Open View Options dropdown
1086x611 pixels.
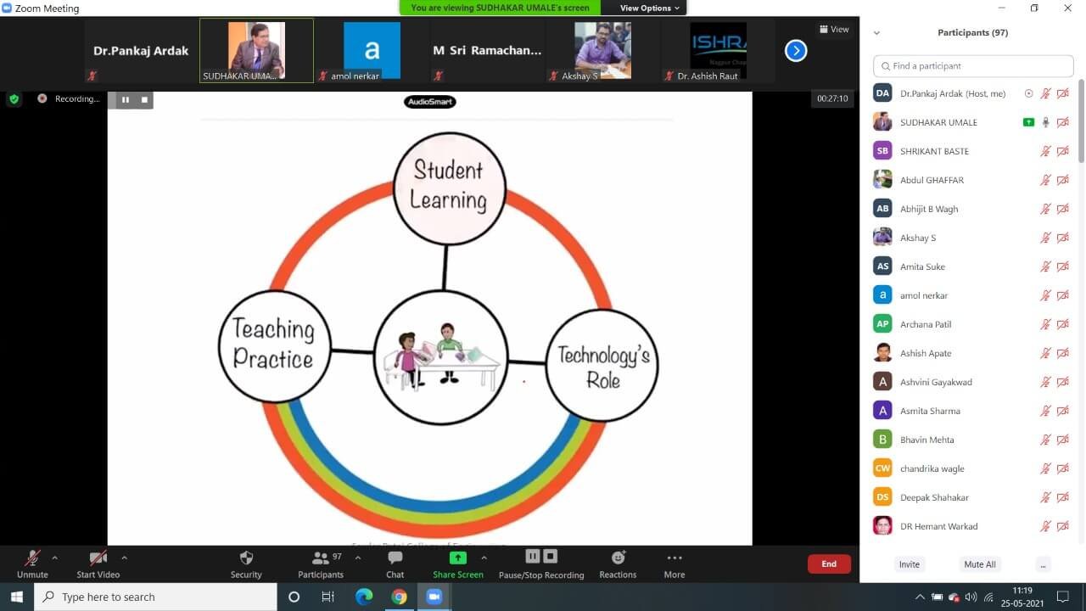coord(650,8)
